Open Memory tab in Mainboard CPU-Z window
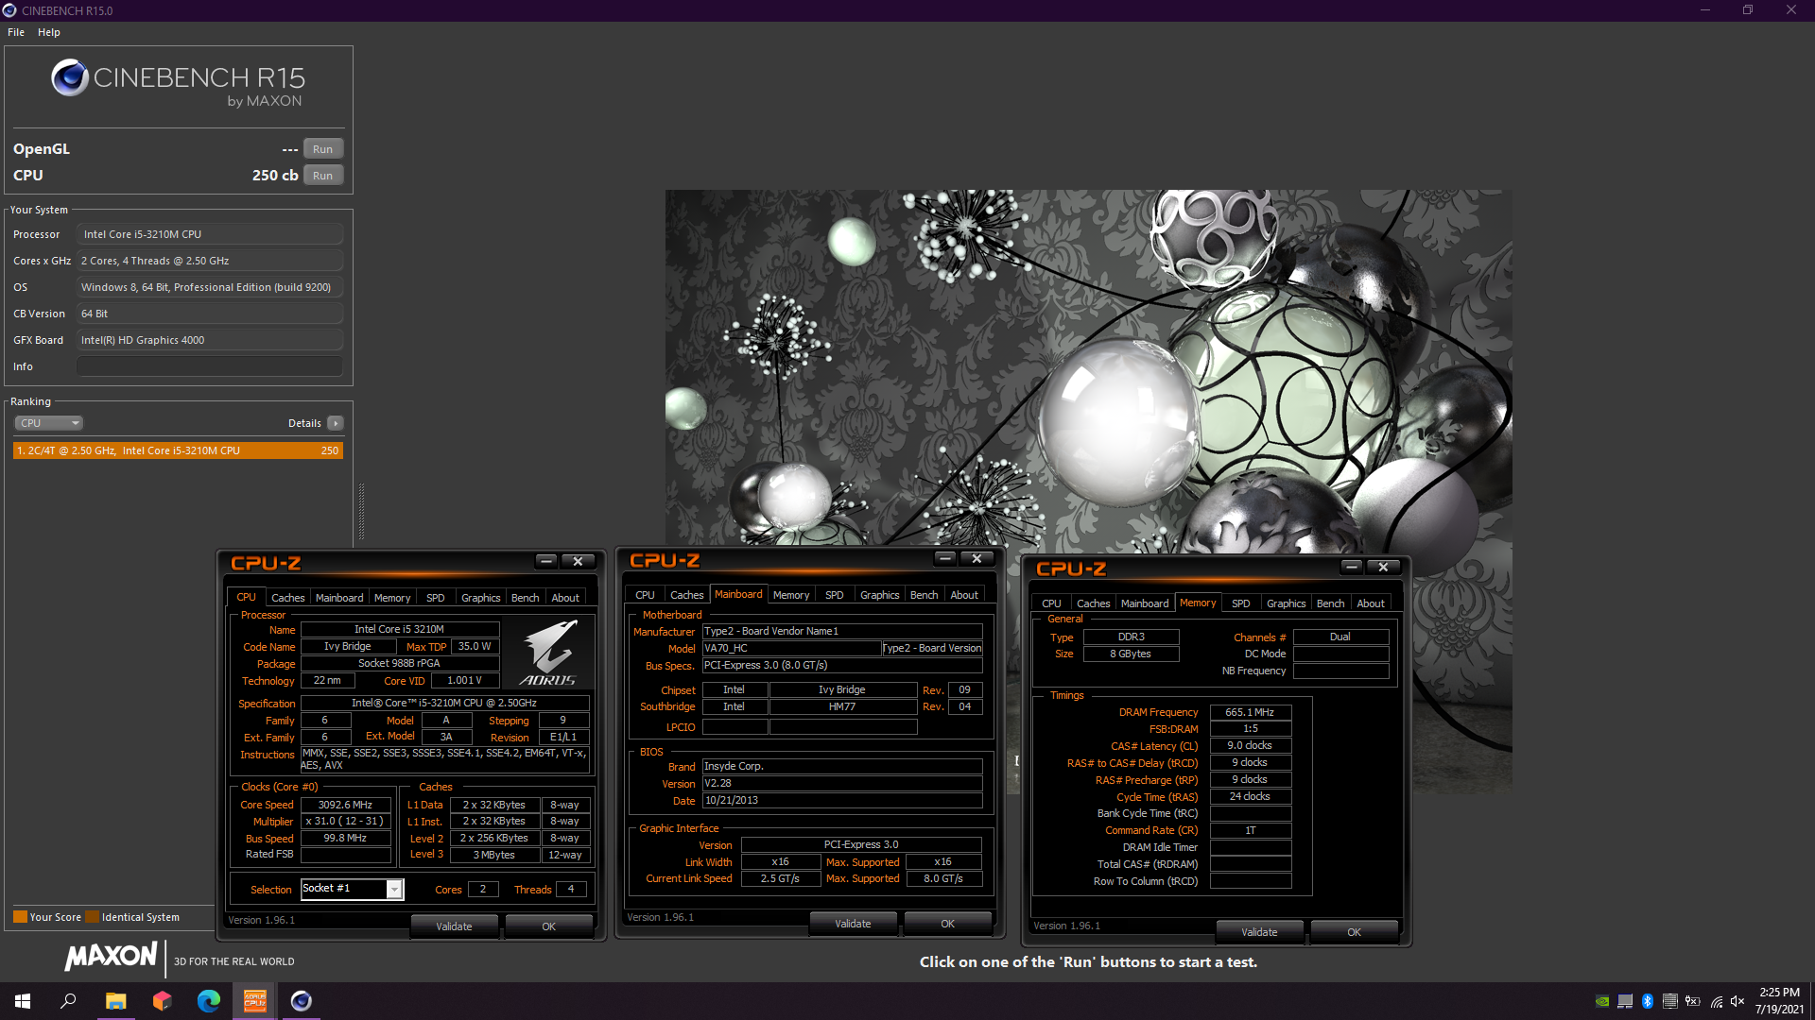Viewport: 1815px width, 1020px height. pyautogui.click(x=790, y=595)
